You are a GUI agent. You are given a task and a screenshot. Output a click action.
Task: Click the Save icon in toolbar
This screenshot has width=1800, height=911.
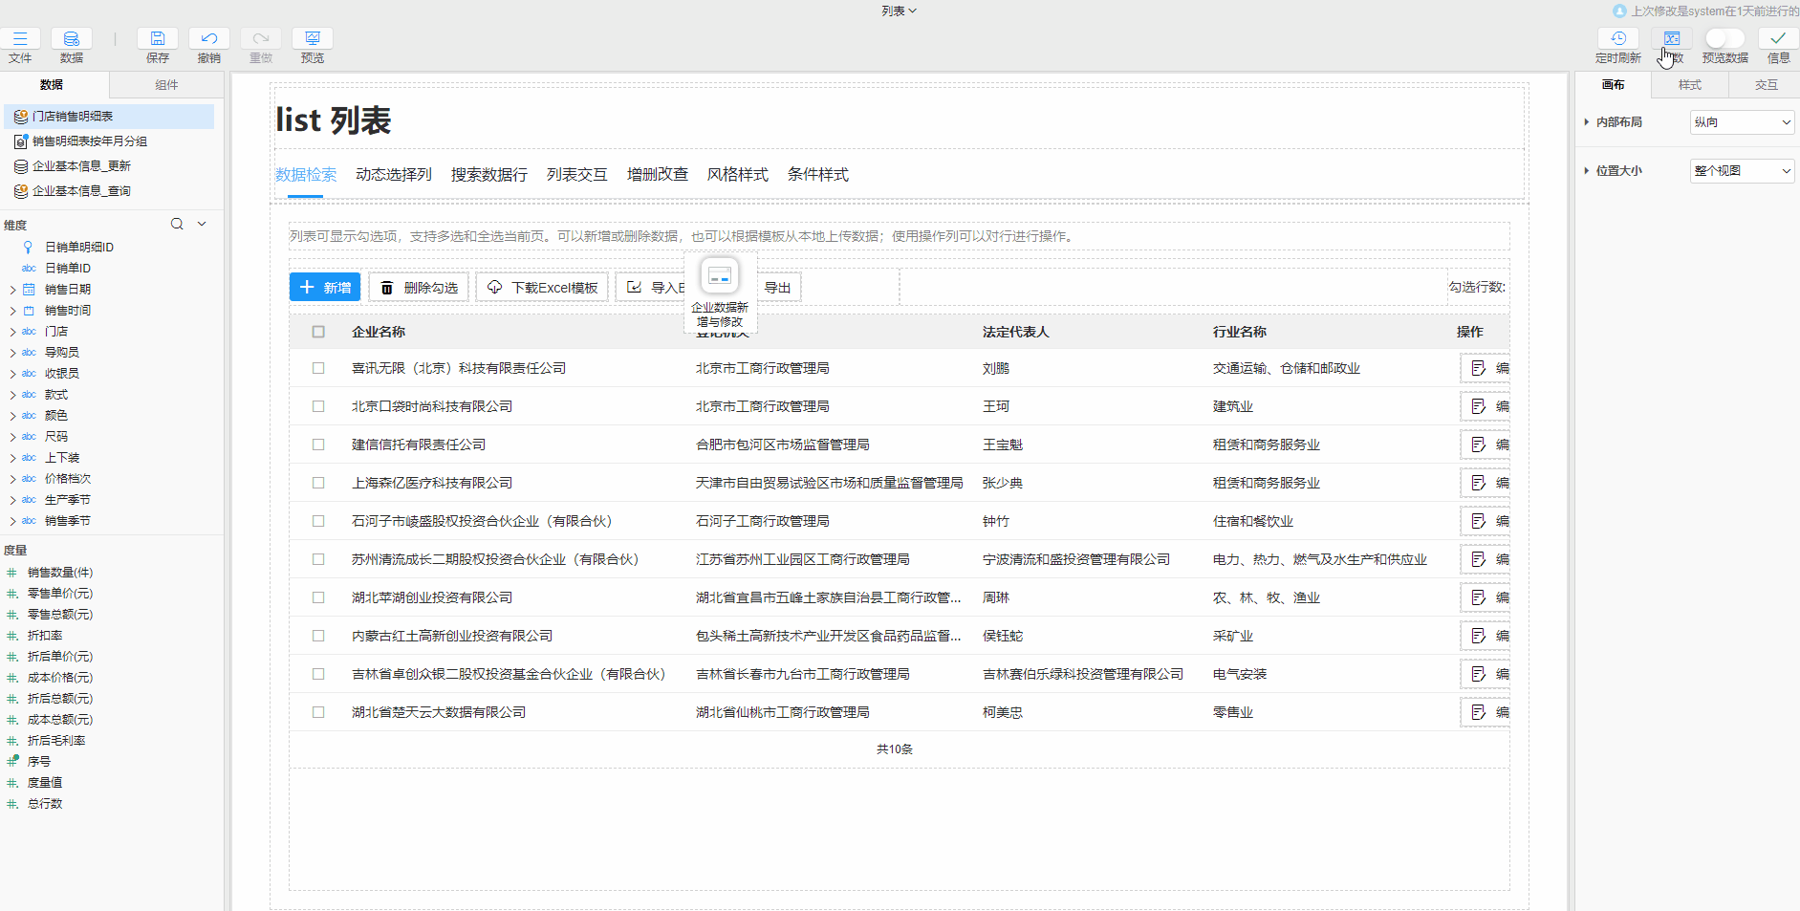[x=158, y=39]
